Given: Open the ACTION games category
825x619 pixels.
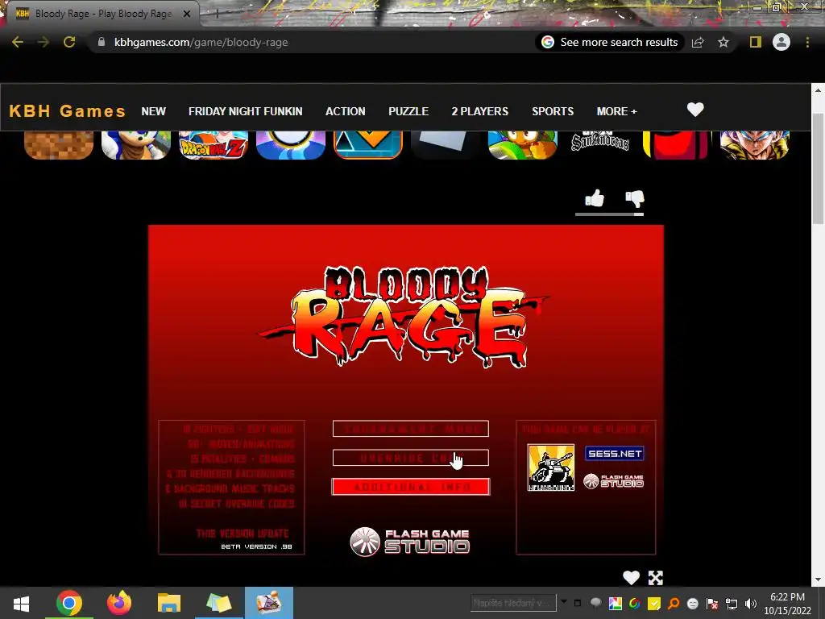Looking at the screenshot, I should point(345,111).
